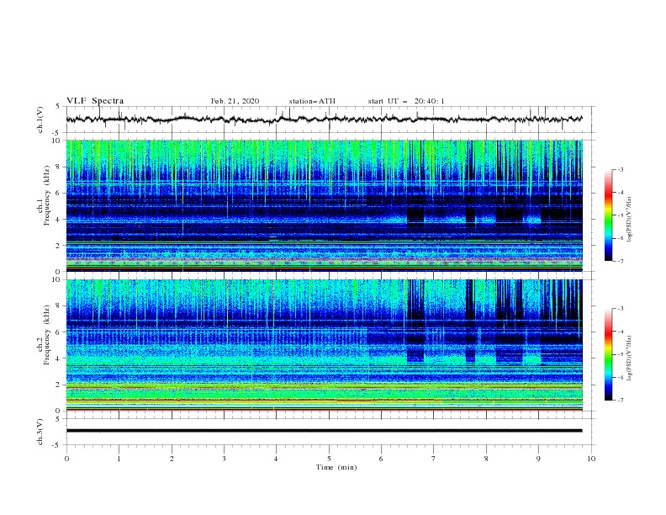Click the "ch.3(V)" axis label
The image size is (666, 515).
tap(40, 433)
